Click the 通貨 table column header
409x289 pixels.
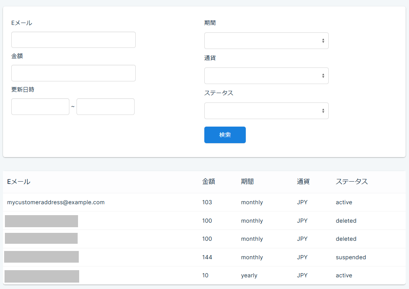pyautogui.click(x=303, y=182)
